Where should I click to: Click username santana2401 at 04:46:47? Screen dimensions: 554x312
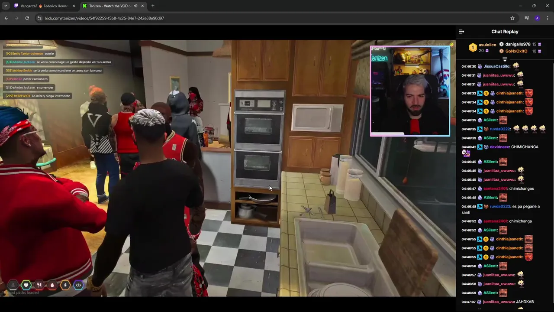coord(495,188)
